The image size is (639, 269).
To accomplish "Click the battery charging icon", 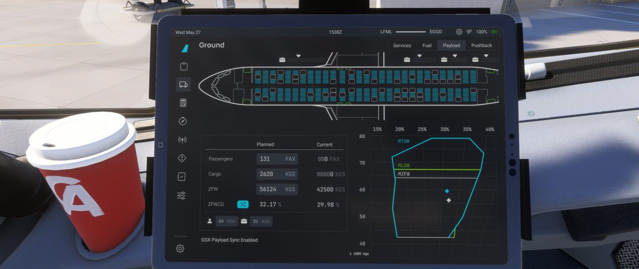I will pyautogui.click(x=494, y=32).
